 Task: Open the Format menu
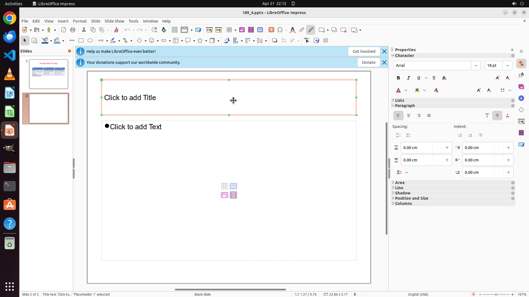(80, 21)
